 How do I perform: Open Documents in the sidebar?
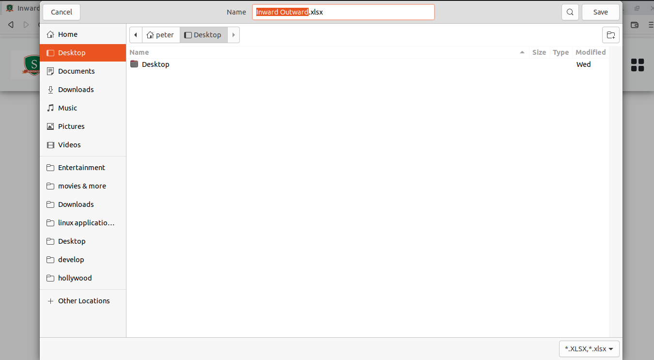point(76,71)
